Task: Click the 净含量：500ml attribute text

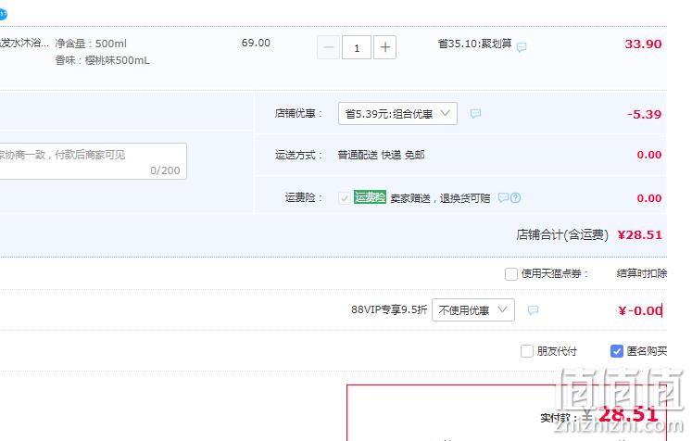Action: tap(91, 44)
